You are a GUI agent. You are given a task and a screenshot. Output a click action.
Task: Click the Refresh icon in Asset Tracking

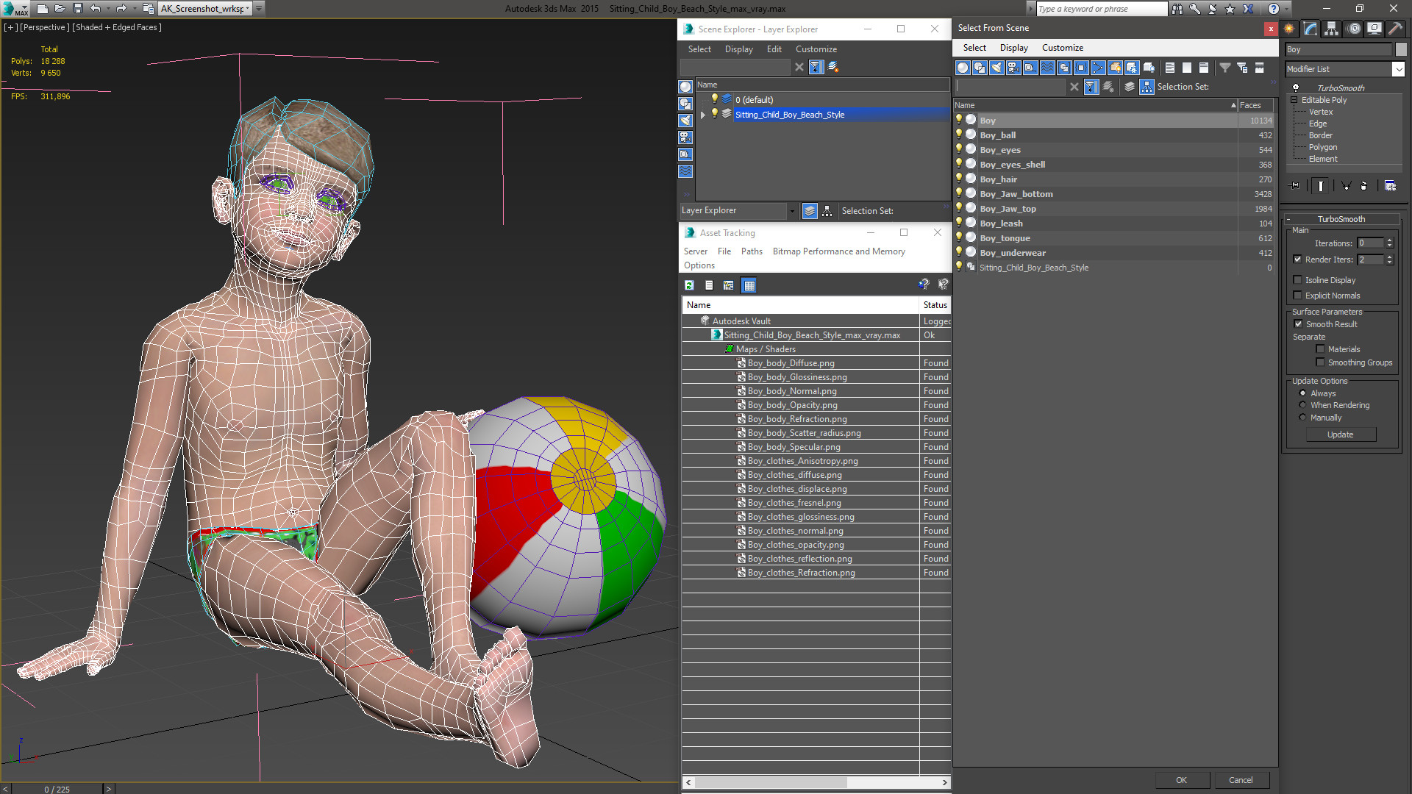[x=689, y=285]
